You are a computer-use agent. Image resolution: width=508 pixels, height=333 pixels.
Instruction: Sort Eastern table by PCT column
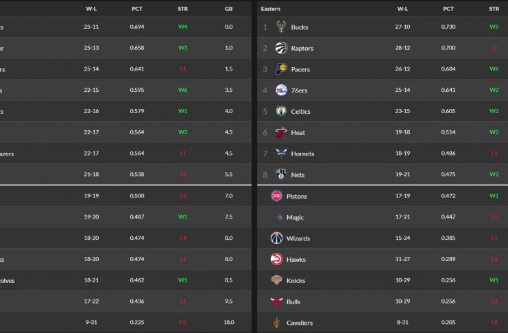pos(448,9)
